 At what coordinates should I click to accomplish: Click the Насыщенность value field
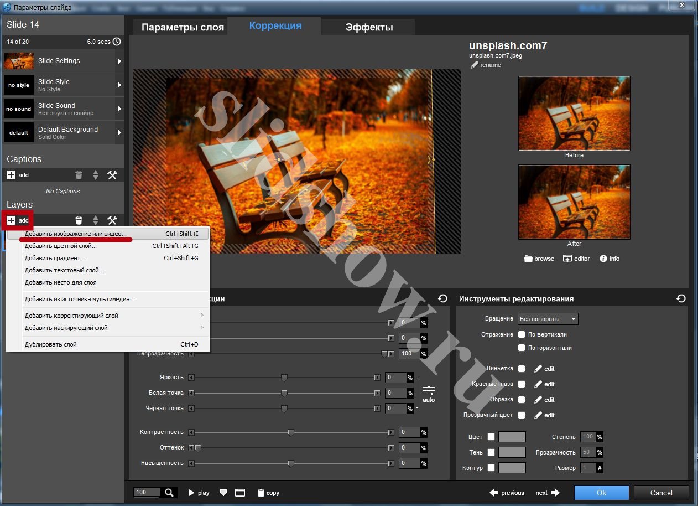410,463
